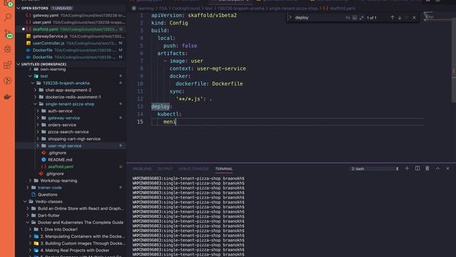The width and height of the screenshot is (456, 257).
Task: Open the Explorer view at top of activity bar
Action: (x=8, y=3)
